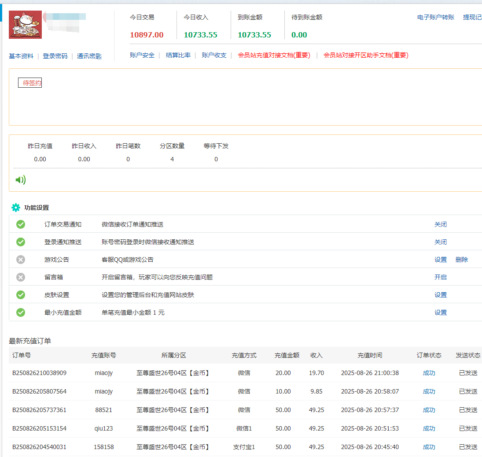The height and width of the screenshot is (457, 482).
Task: Open order B250826210038909
Action: pyautogui.click(x=39, y=373)
